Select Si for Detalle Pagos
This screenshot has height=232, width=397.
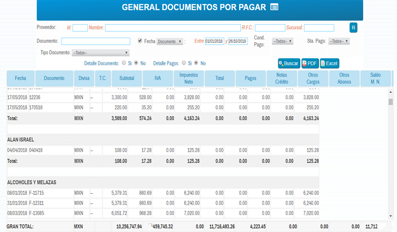pyautogui.click(x=184, y=63)
